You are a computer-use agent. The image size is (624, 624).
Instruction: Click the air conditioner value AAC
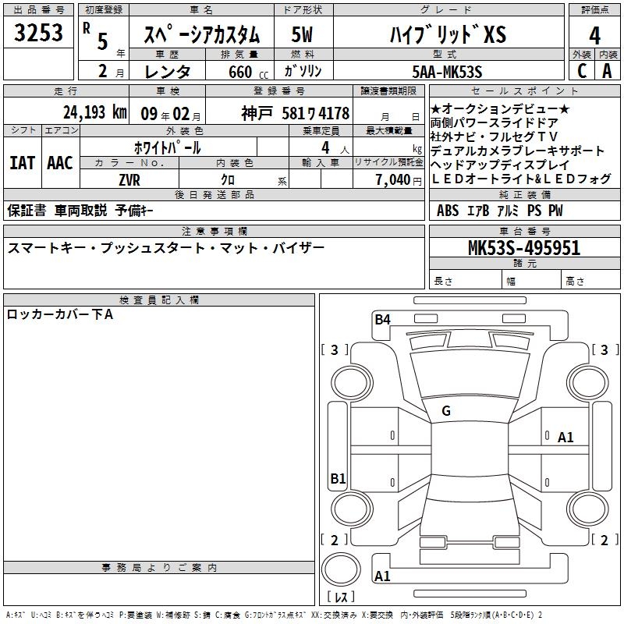pos(60,163)
